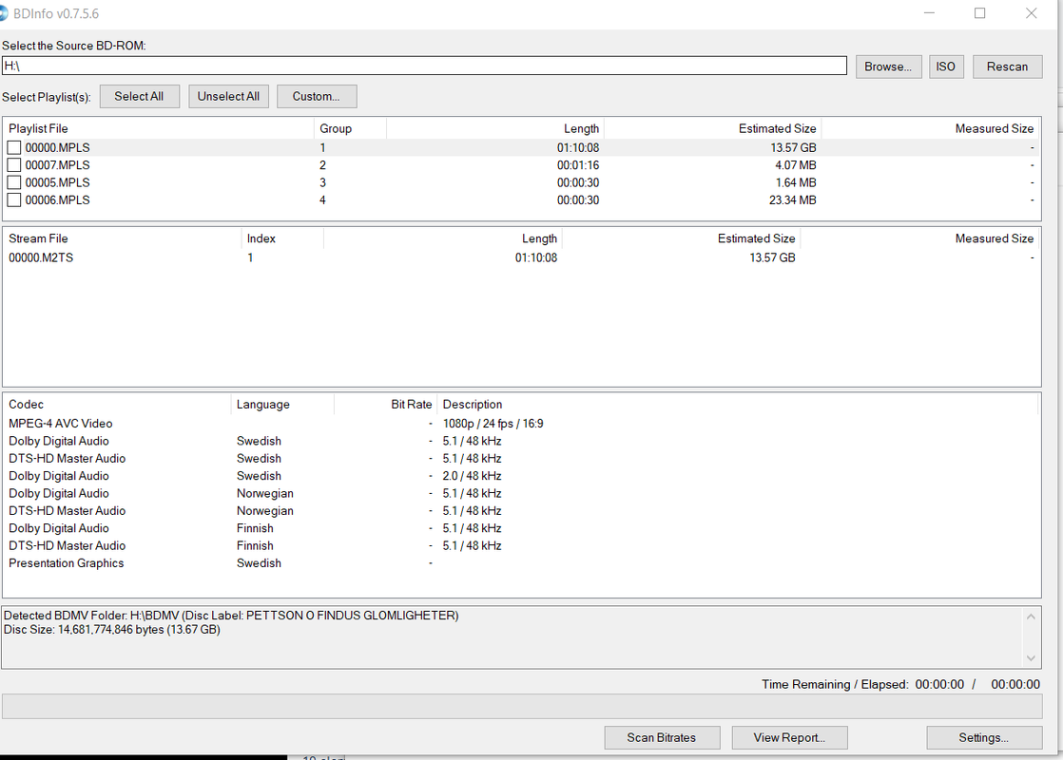Minimize the BDInfo window
Image resolution: width=1063 pixels, height=760 pixels.
pyautogui.click(x=930, y=13)
